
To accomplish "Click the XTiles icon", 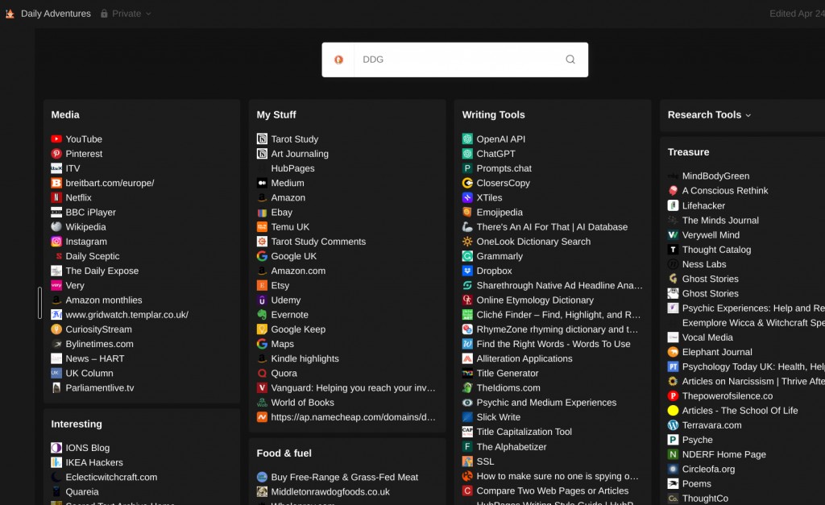I will click(x=467, y=197).
